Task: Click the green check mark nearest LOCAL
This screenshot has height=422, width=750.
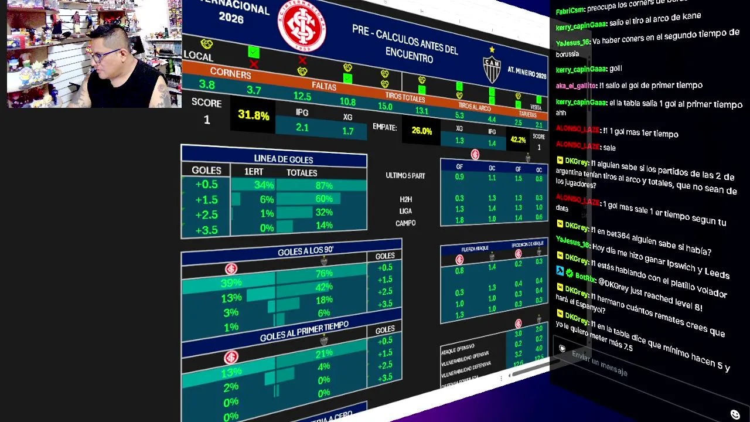Action: (254, 52)
